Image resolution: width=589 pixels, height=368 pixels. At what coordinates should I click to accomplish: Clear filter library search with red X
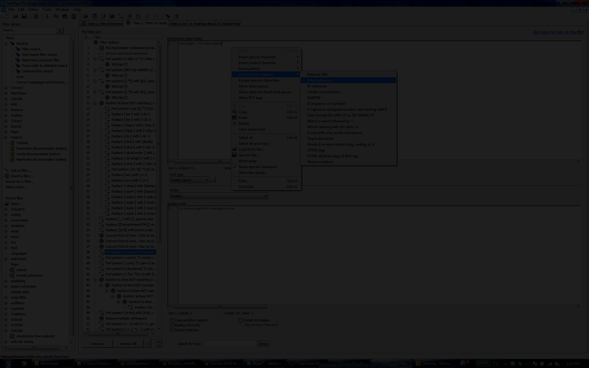point(60,30)
